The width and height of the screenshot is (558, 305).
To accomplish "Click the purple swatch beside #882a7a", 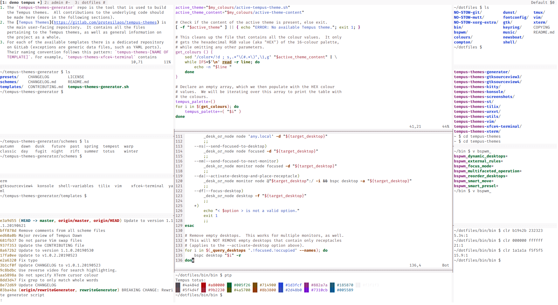I will [x=306, y=285].
